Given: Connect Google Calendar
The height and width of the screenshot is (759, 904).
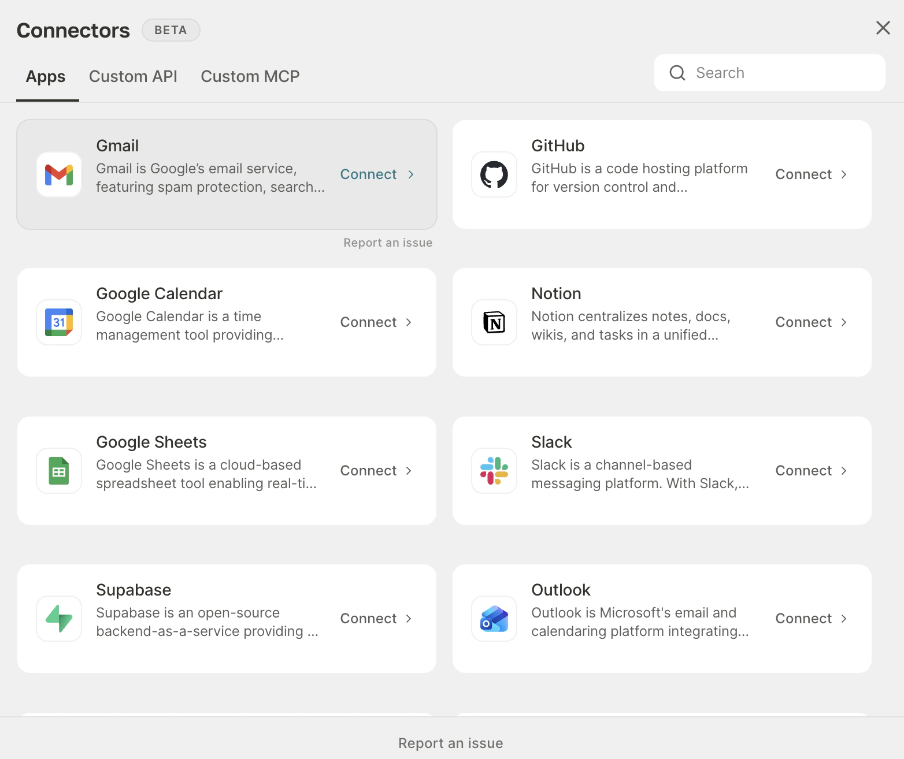Looking at the screenshot, I should pos(377,322).
